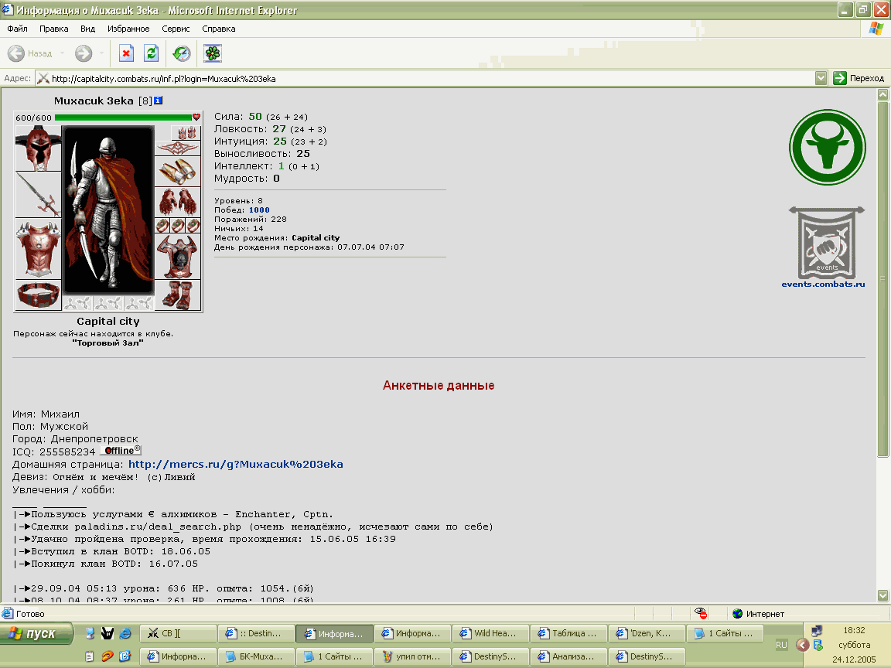Image resolution: width=891 pixels, height=668 pixels.
Task: Click the golden bracers equipment slot
Action: [x=178, y=172]
